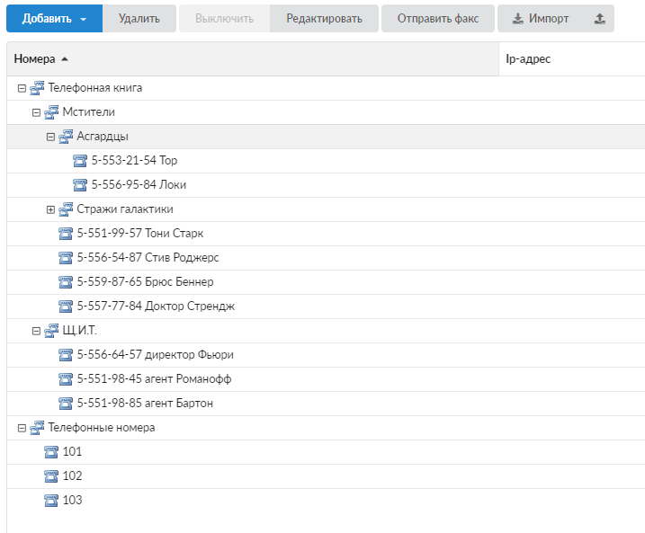Collapse the Асгардцы group
Viewport: 645px width, 533px height.
pyautogui.click(x=50, y=137)
